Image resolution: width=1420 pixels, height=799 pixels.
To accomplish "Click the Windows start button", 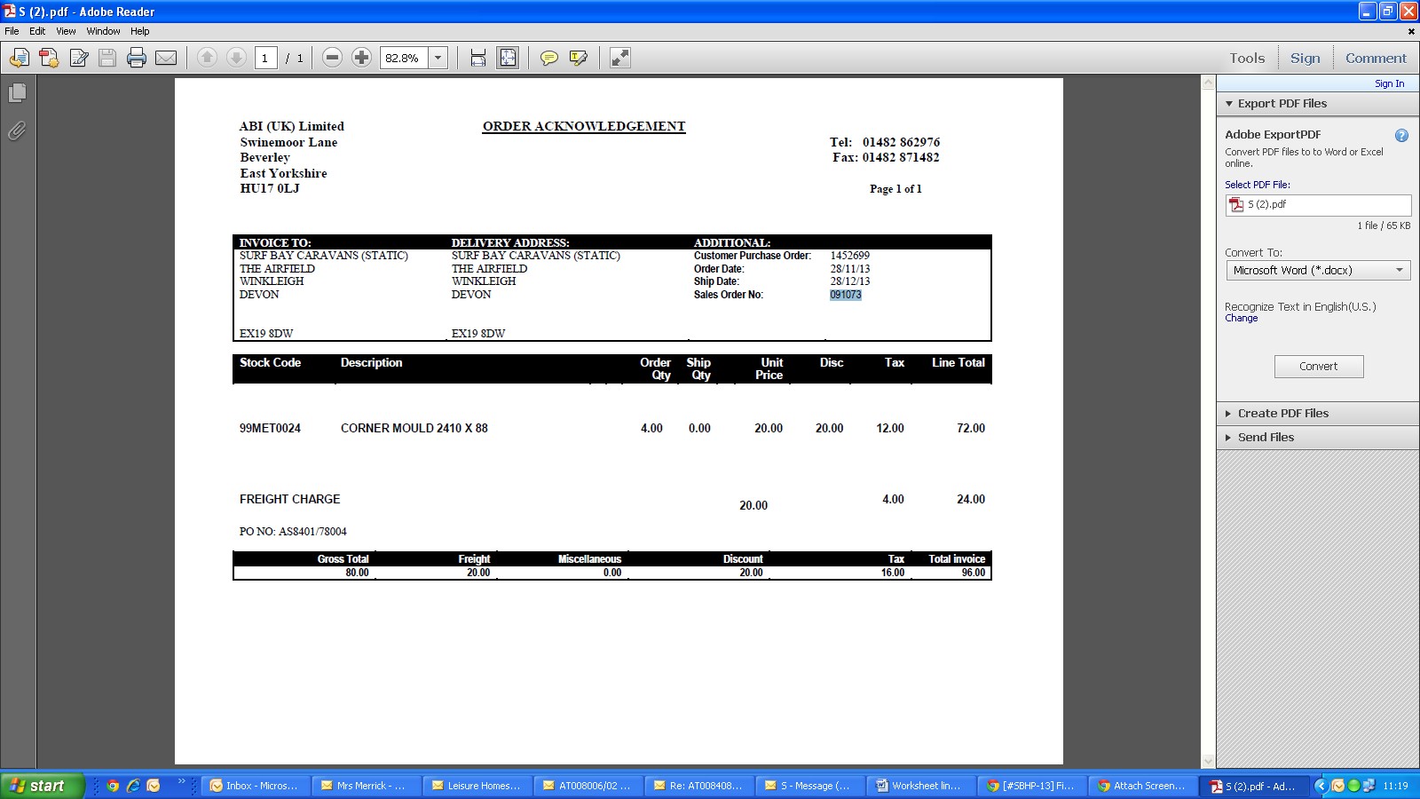I will [x=42, y=786].
